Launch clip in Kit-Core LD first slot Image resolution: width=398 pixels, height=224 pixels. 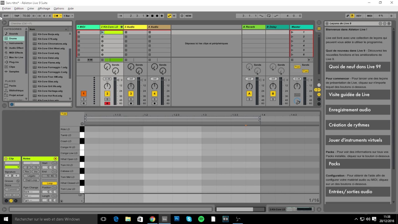[x=102, y=32]
